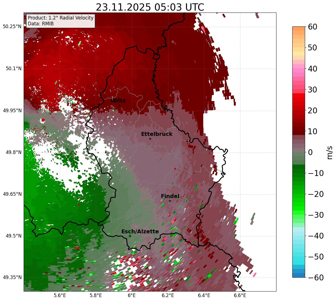The width and height of the screenshot is (336, 301).
Task: Click the colorbar 0 tick value
Action: pyautogui.click(x=310, y=152)
